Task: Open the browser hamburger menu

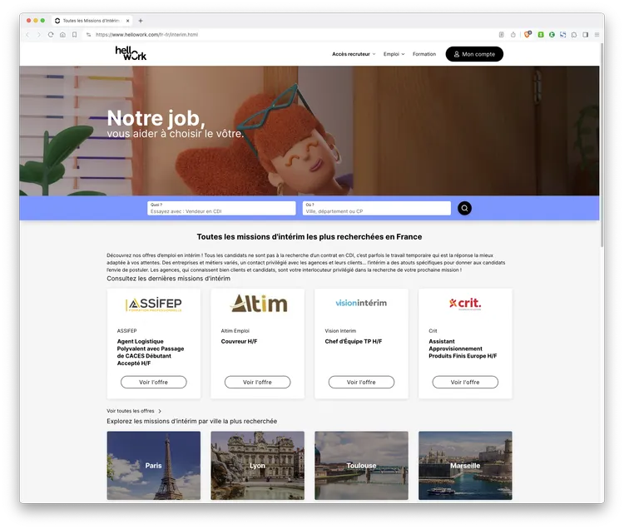Action: tap(597, 35)
